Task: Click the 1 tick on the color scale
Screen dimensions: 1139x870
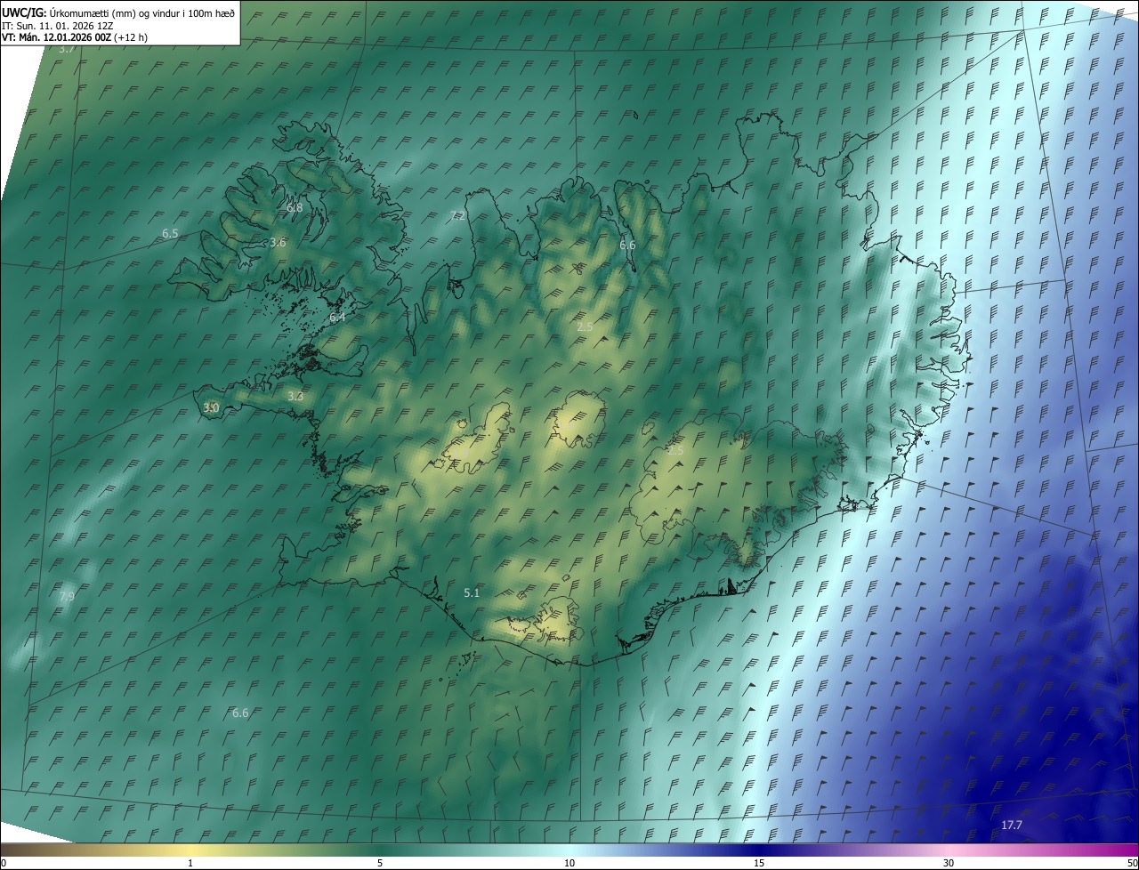Action: (190, 863)
